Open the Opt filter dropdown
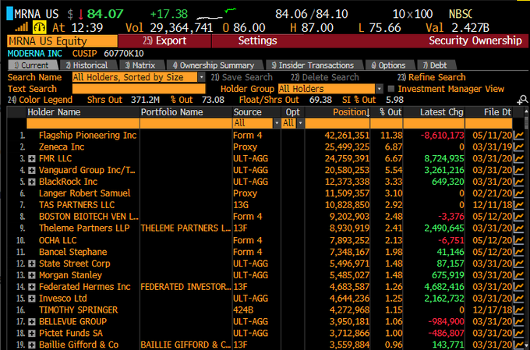The height and width of the screenshot is (350, 530). [x=300, y=123]
